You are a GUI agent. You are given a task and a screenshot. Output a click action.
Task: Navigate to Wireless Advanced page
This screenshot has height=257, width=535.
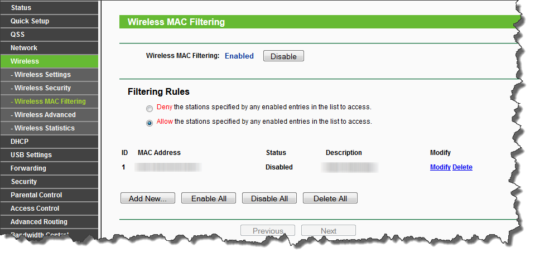coord(43,115)
